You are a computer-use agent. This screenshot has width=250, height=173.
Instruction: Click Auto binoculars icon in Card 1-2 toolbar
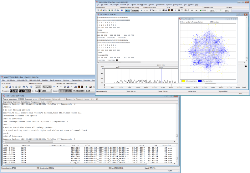point(76,87)
